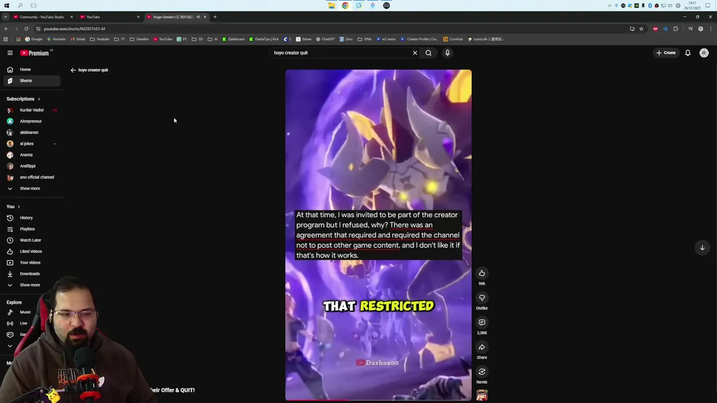Start voice search with the microphone icon
The image size is (717, 403).
[448, 53]
